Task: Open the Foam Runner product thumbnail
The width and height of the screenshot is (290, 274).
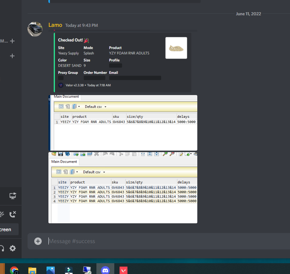Action: 176,48
